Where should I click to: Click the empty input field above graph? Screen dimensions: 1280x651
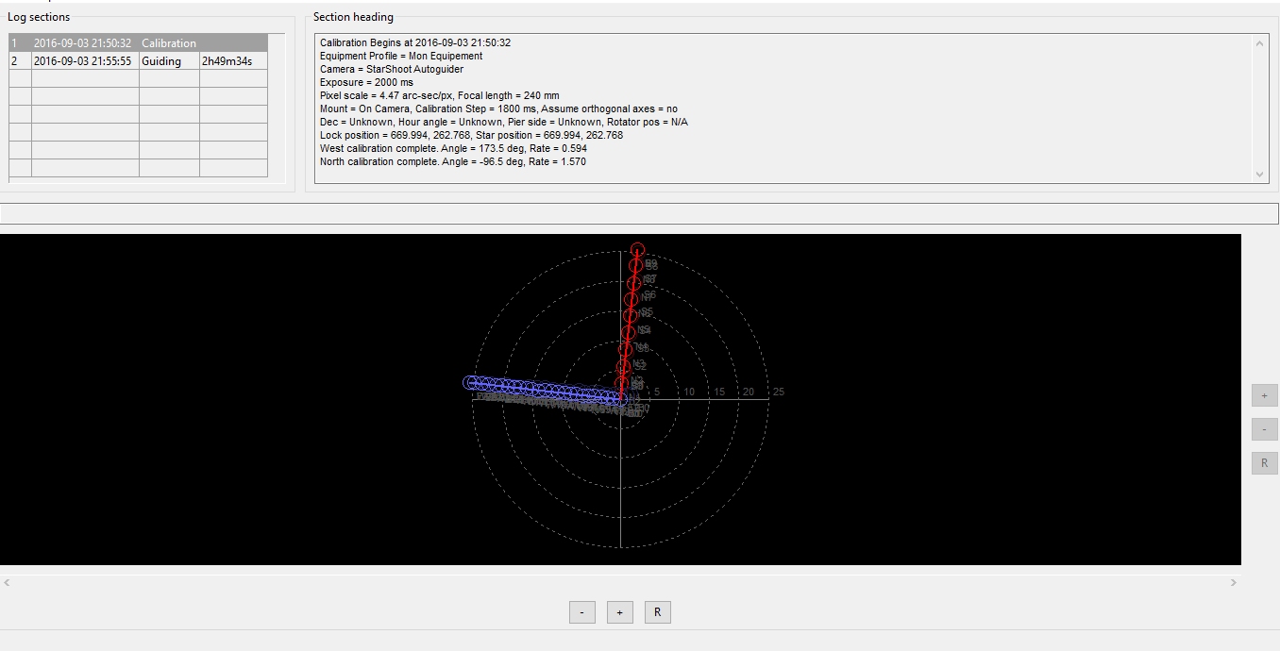tap(639, 213)
